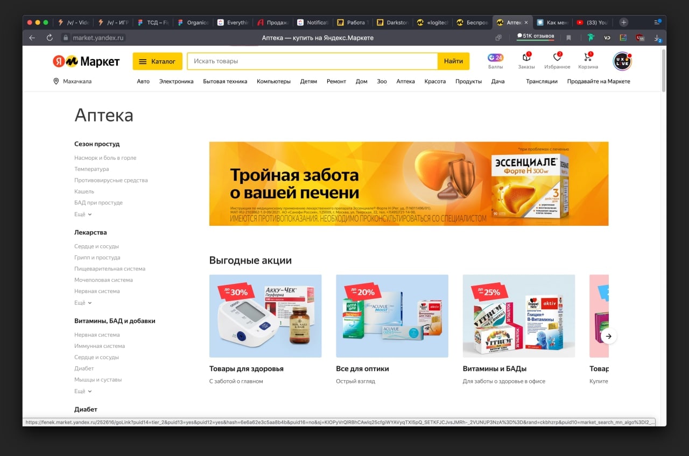
Task: Open browser downloads icon
Action: 657,38
